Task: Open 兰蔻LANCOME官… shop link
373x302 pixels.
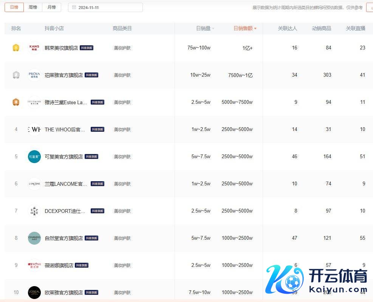Action: [x=66, y=184]
